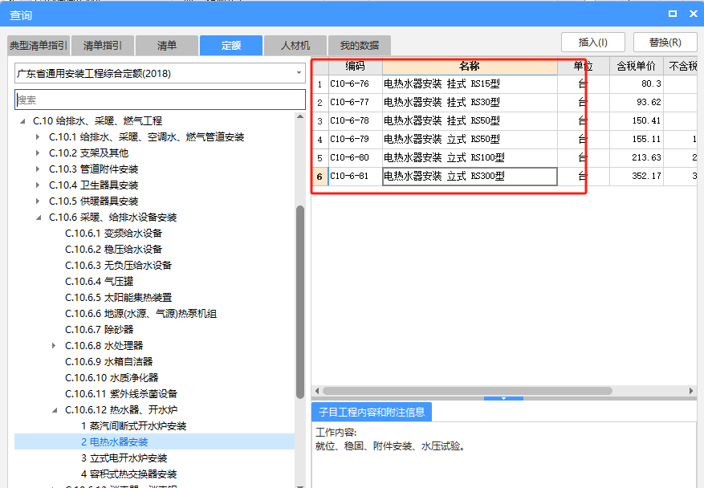Expand the C.10.3 管道附件安装 node
Screen dimensions: 704x488
coord(39,169)
